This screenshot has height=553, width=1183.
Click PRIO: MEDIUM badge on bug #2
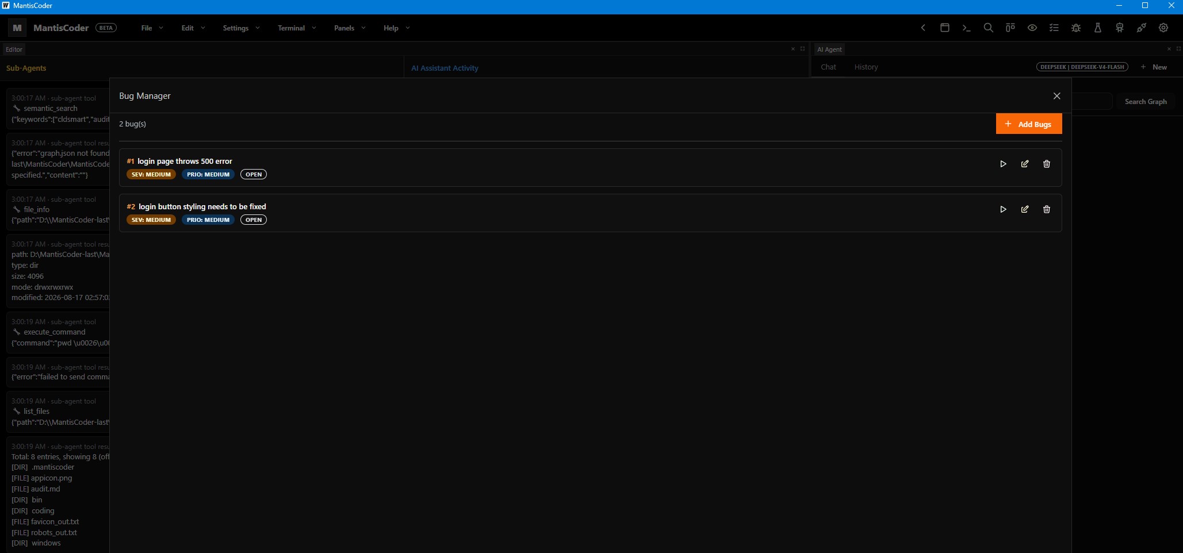coord(208,220)
